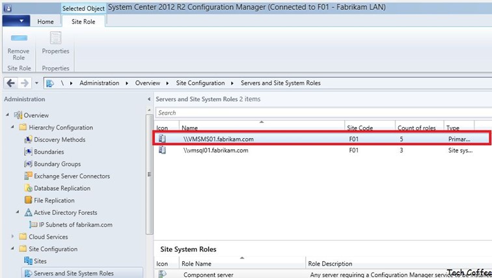
Task: Click the File Replication icon
Action: tap(28, 200)
